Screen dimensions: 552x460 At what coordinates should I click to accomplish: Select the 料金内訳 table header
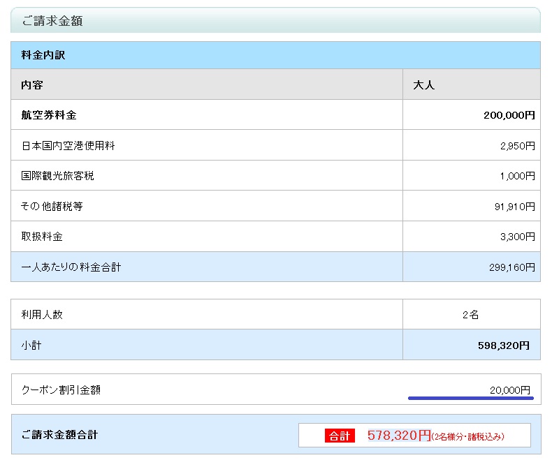[43, 55]
